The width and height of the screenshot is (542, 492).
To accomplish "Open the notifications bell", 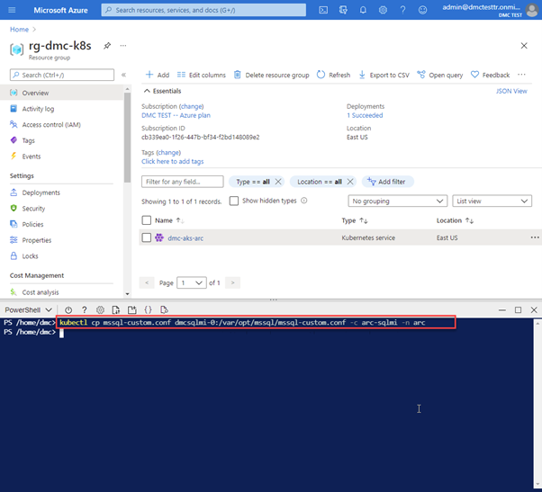I will pyautogui.click(x=363, y=10).
